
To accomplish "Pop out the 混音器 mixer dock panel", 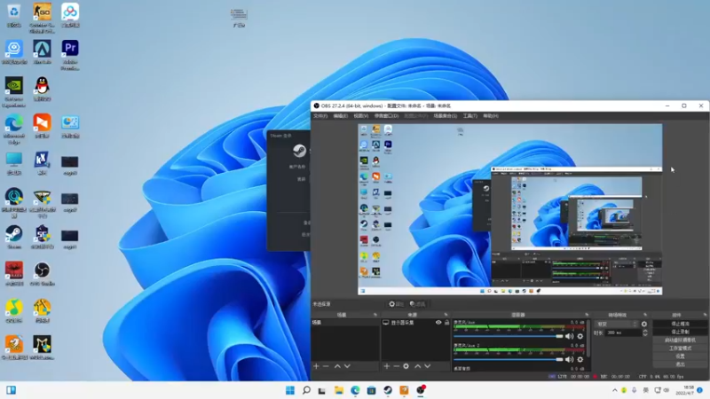I will click(x=587, y=315).
